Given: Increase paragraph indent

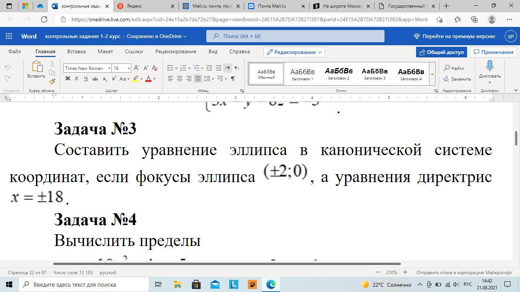Looking at the screenshot, I should coord(218,68).
